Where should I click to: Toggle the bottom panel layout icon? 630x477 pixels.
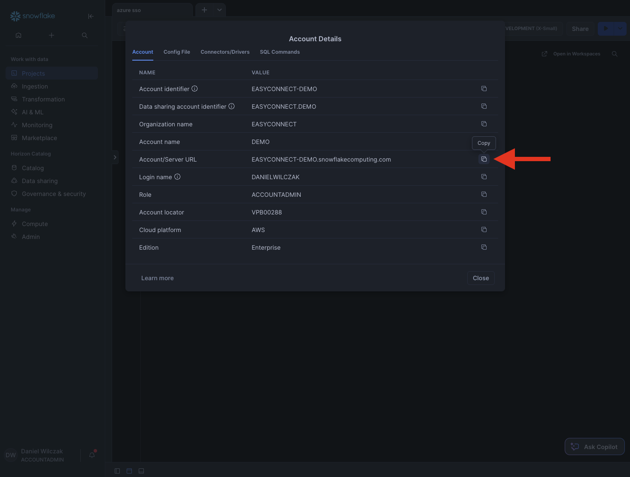pos(141,471)
